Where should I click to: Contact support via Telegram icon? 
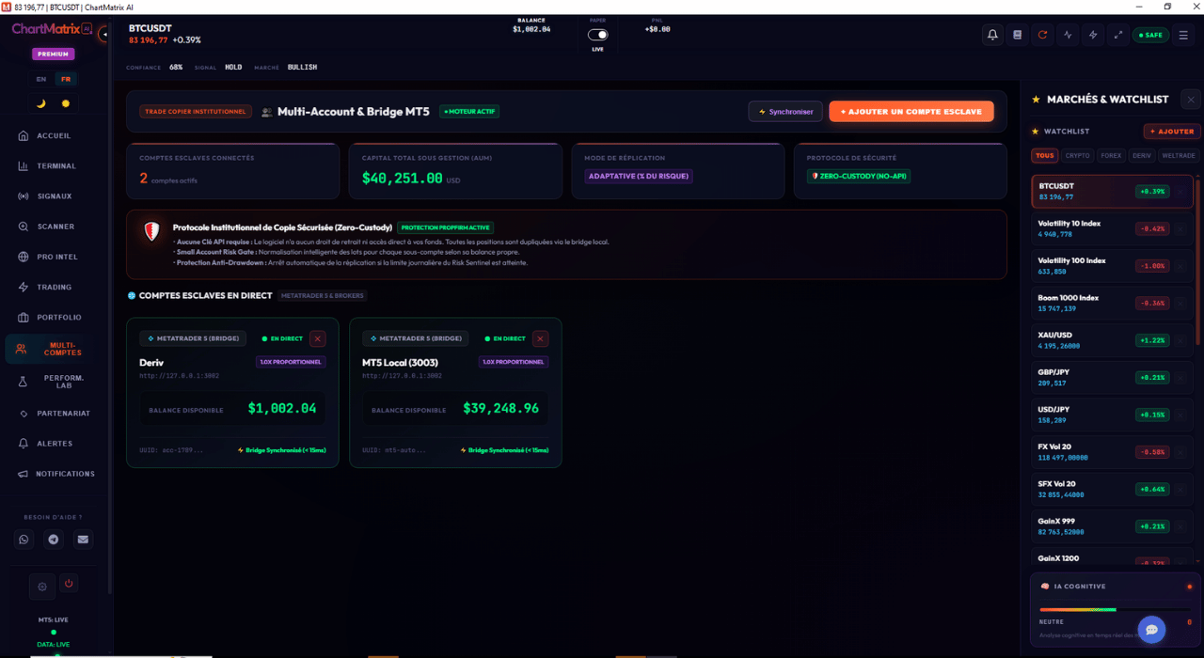pos(54,540)
